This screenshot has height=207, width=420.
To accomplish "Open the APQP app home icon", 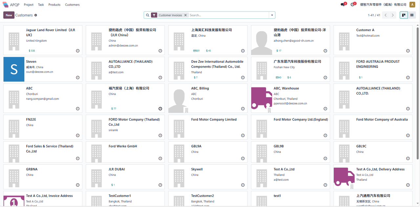I will pyautogui.click(x=6, y=5).
